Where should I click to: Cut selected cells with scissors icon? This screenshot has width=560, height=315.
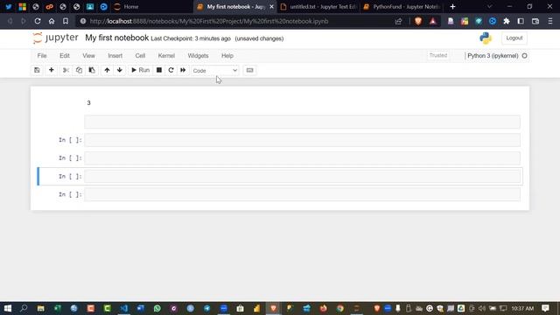[x=66, y=70]
